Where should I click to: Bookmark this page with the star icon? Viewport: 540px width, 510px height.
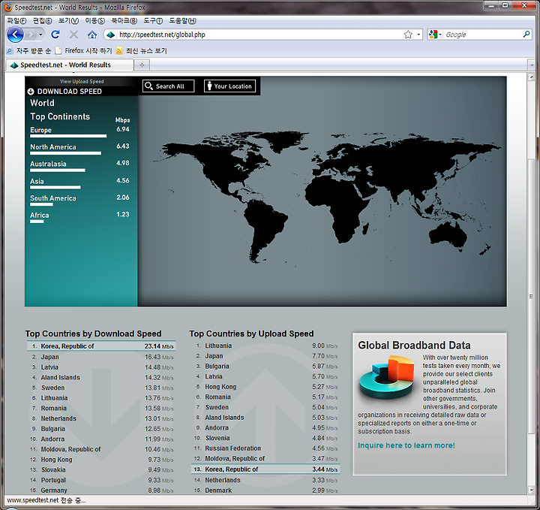(x=408, y=35)
